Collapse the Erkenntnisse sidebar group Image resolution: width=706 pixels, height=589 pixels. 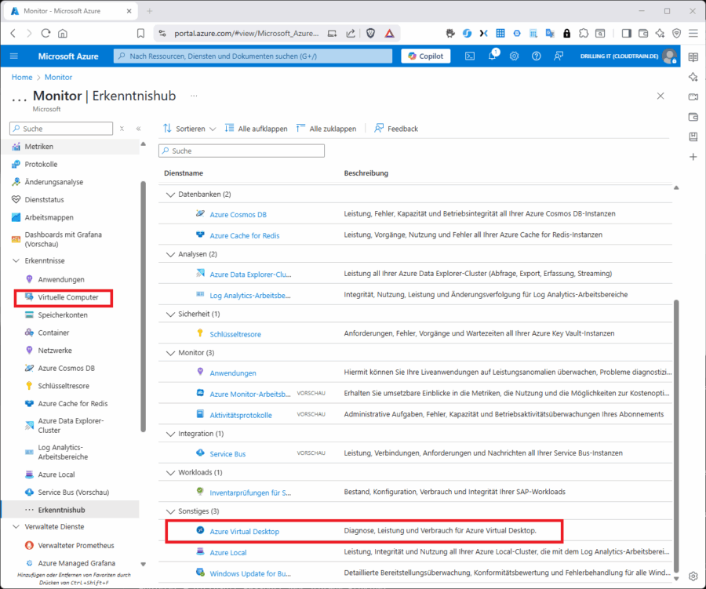click(x=16, y=260)
